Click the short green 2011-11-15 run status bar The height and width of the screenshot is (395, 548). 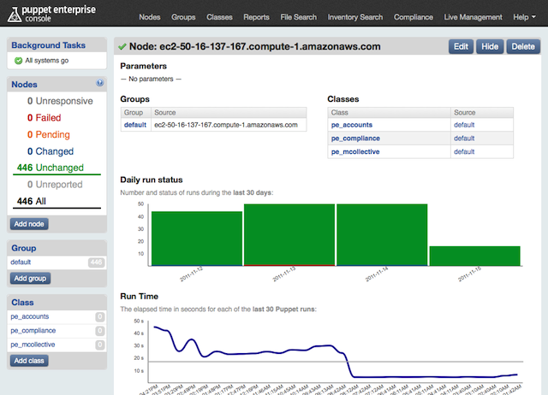[x=474, y=255]
